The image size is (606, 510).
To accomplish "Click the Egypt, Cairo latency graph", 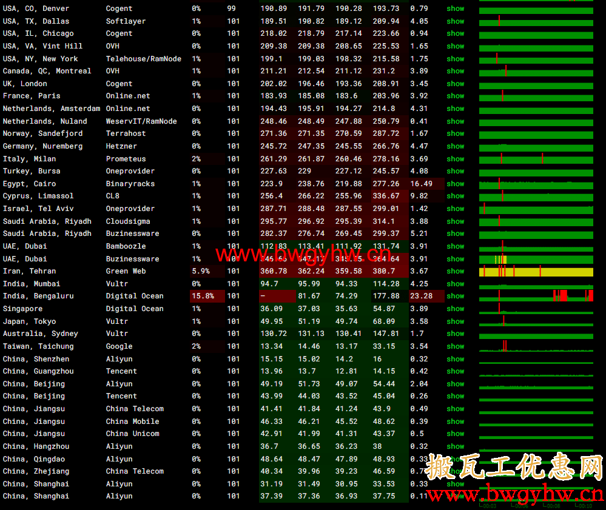I will tap(536, 184).
